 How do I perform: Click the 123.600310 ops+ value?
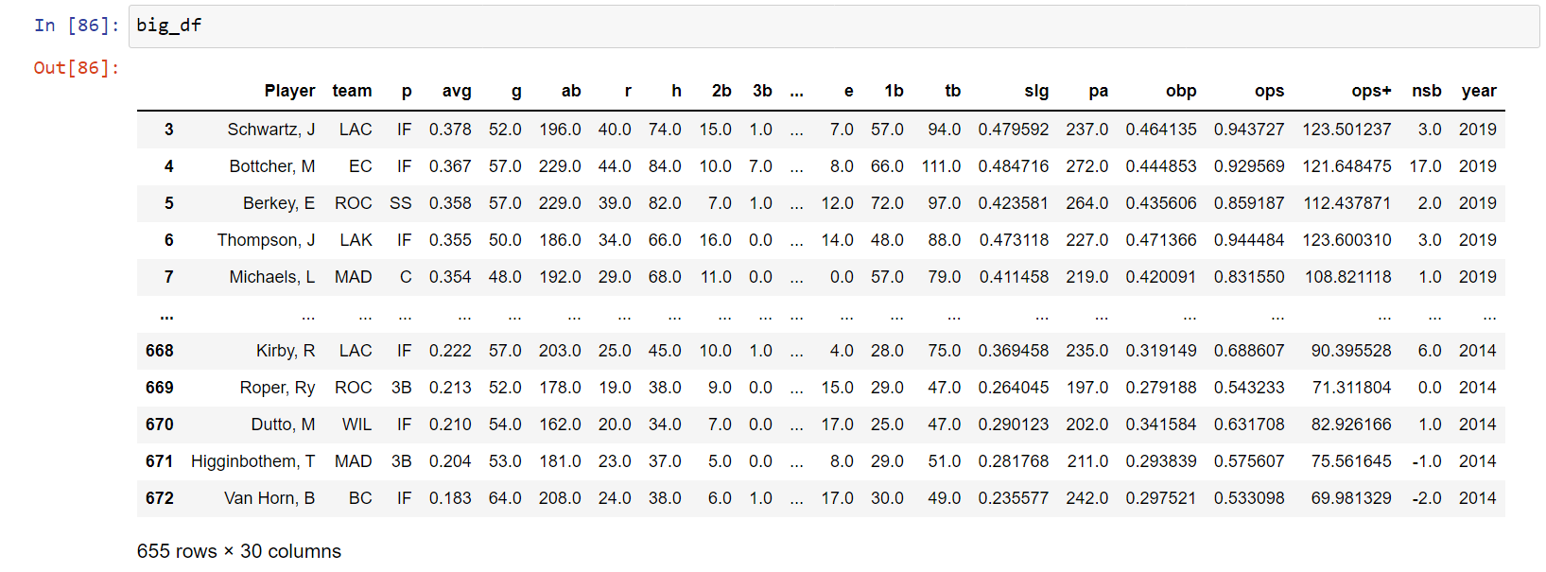pyautogui.click(x=1346, y=240)
